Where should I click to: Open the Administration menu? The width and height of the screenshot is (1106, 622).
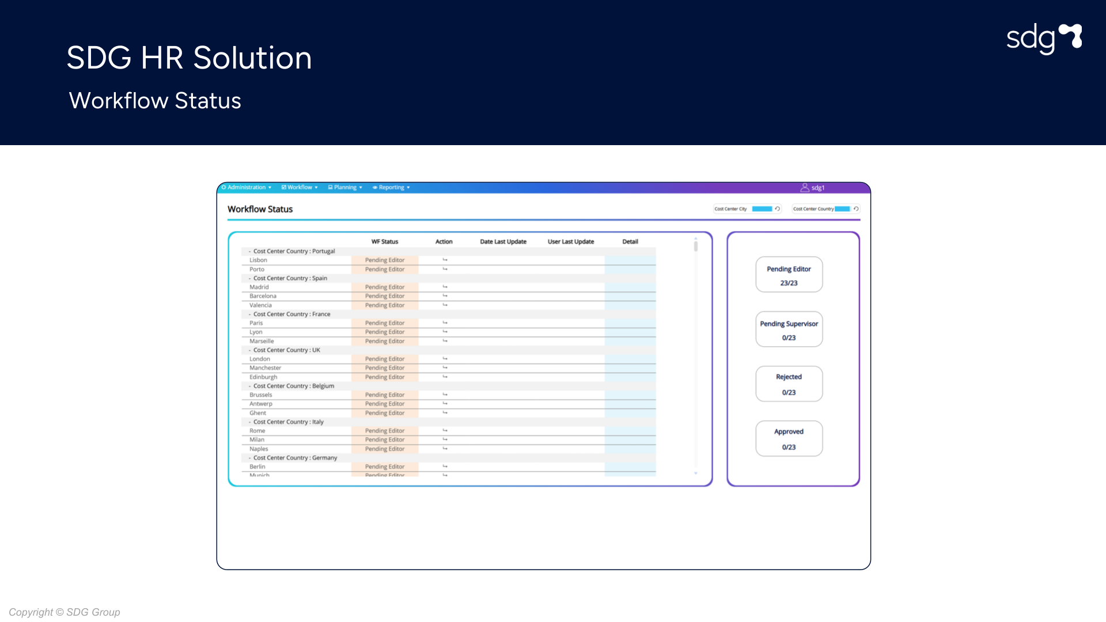pyautogui.click(x=247, y=188)
